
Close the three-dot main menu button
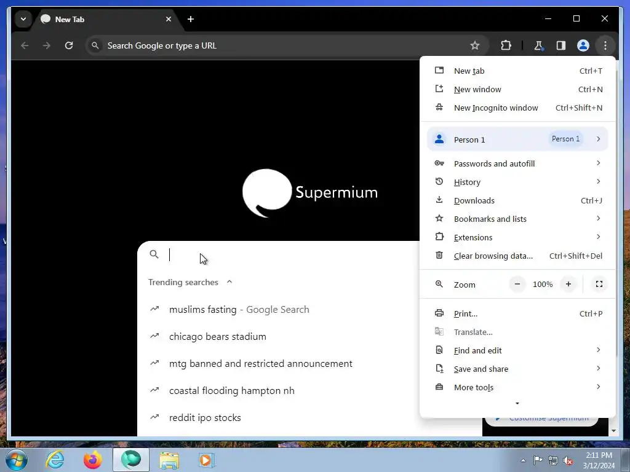coord(605,45)
